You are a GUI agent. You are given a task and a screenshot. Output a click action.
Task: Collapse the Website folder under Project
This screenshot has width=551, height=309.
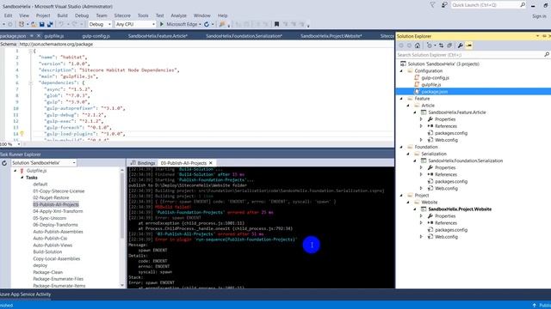[408, 203]
